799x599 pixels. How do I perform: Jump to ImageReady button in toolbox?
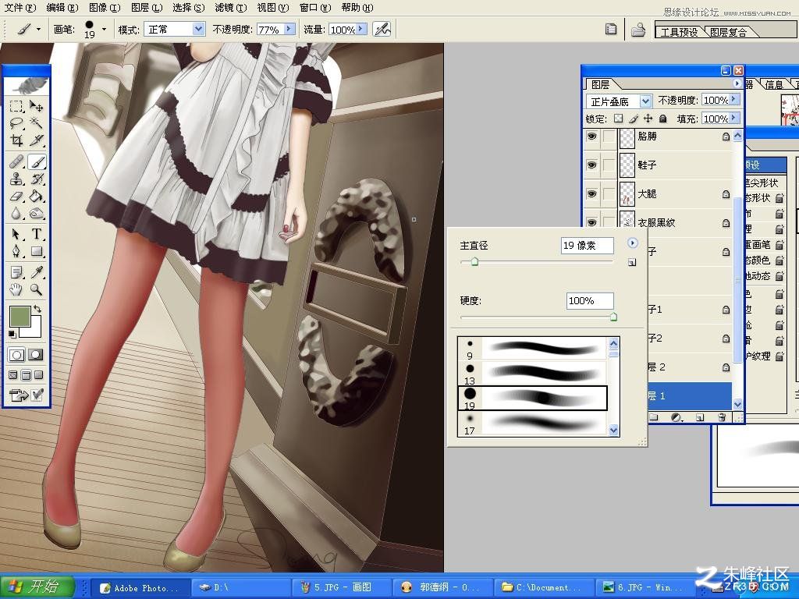pyautogui.click(x=19, y=395)
